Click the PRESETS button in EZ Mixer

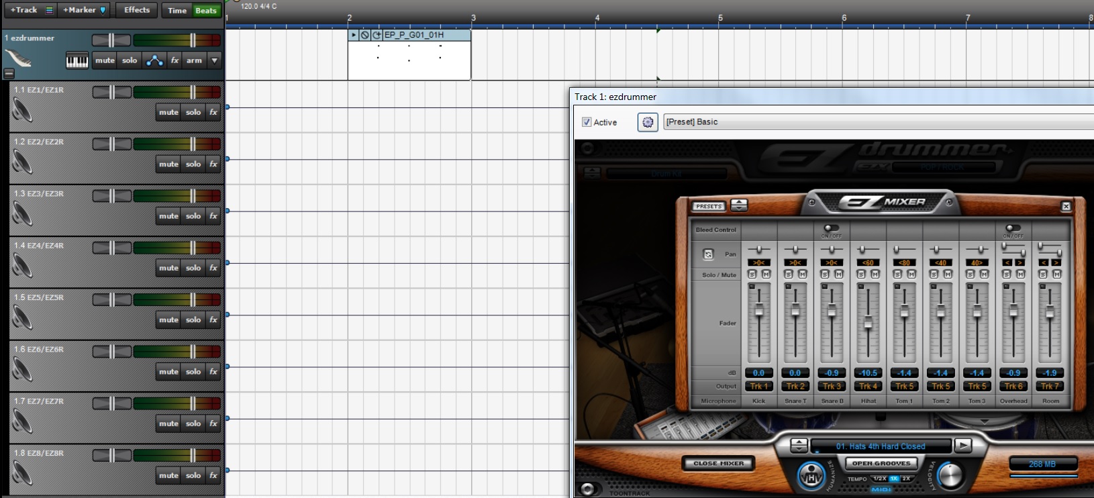(x=709, y=207)
